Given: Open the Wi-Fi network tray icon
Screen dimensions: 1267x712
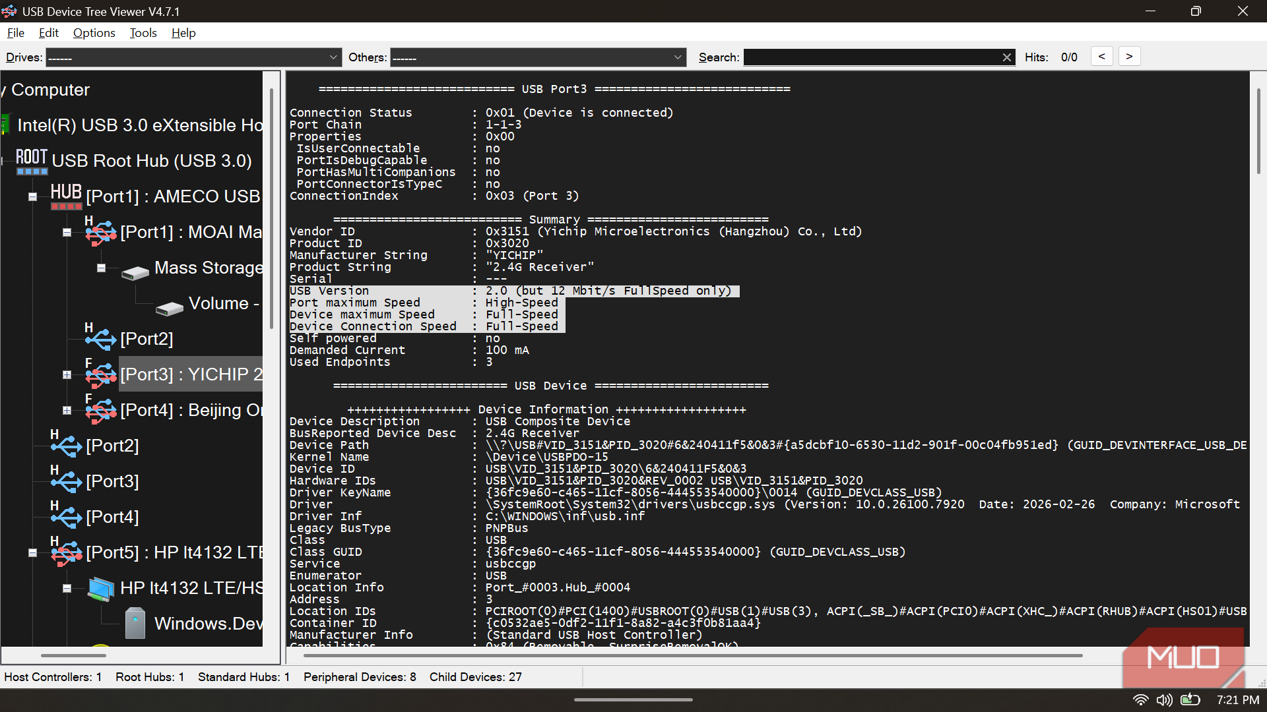Looking at the screenshot, I should click(x=1140, y=699).
